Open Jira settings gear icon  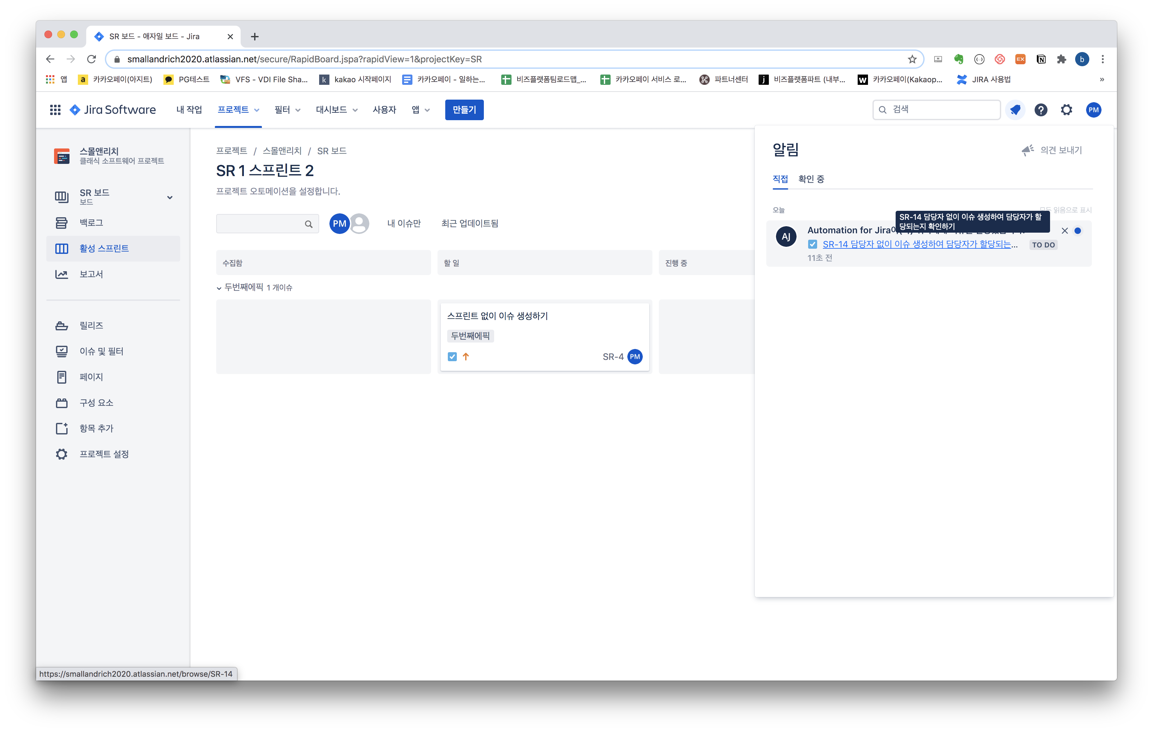pyautogui.click(x=1066, y=110)
